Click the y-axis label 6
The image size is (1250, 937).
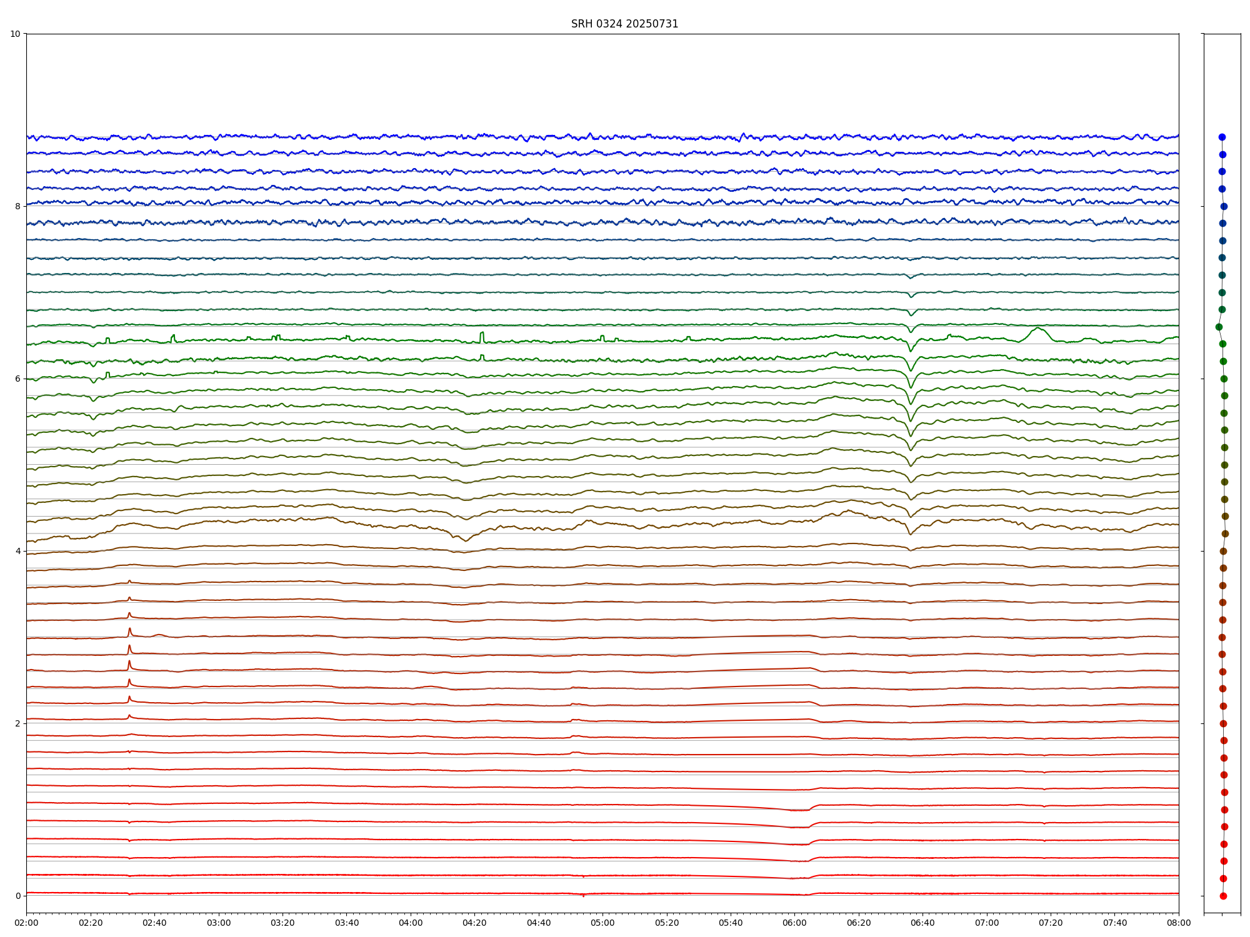(17, 379)
